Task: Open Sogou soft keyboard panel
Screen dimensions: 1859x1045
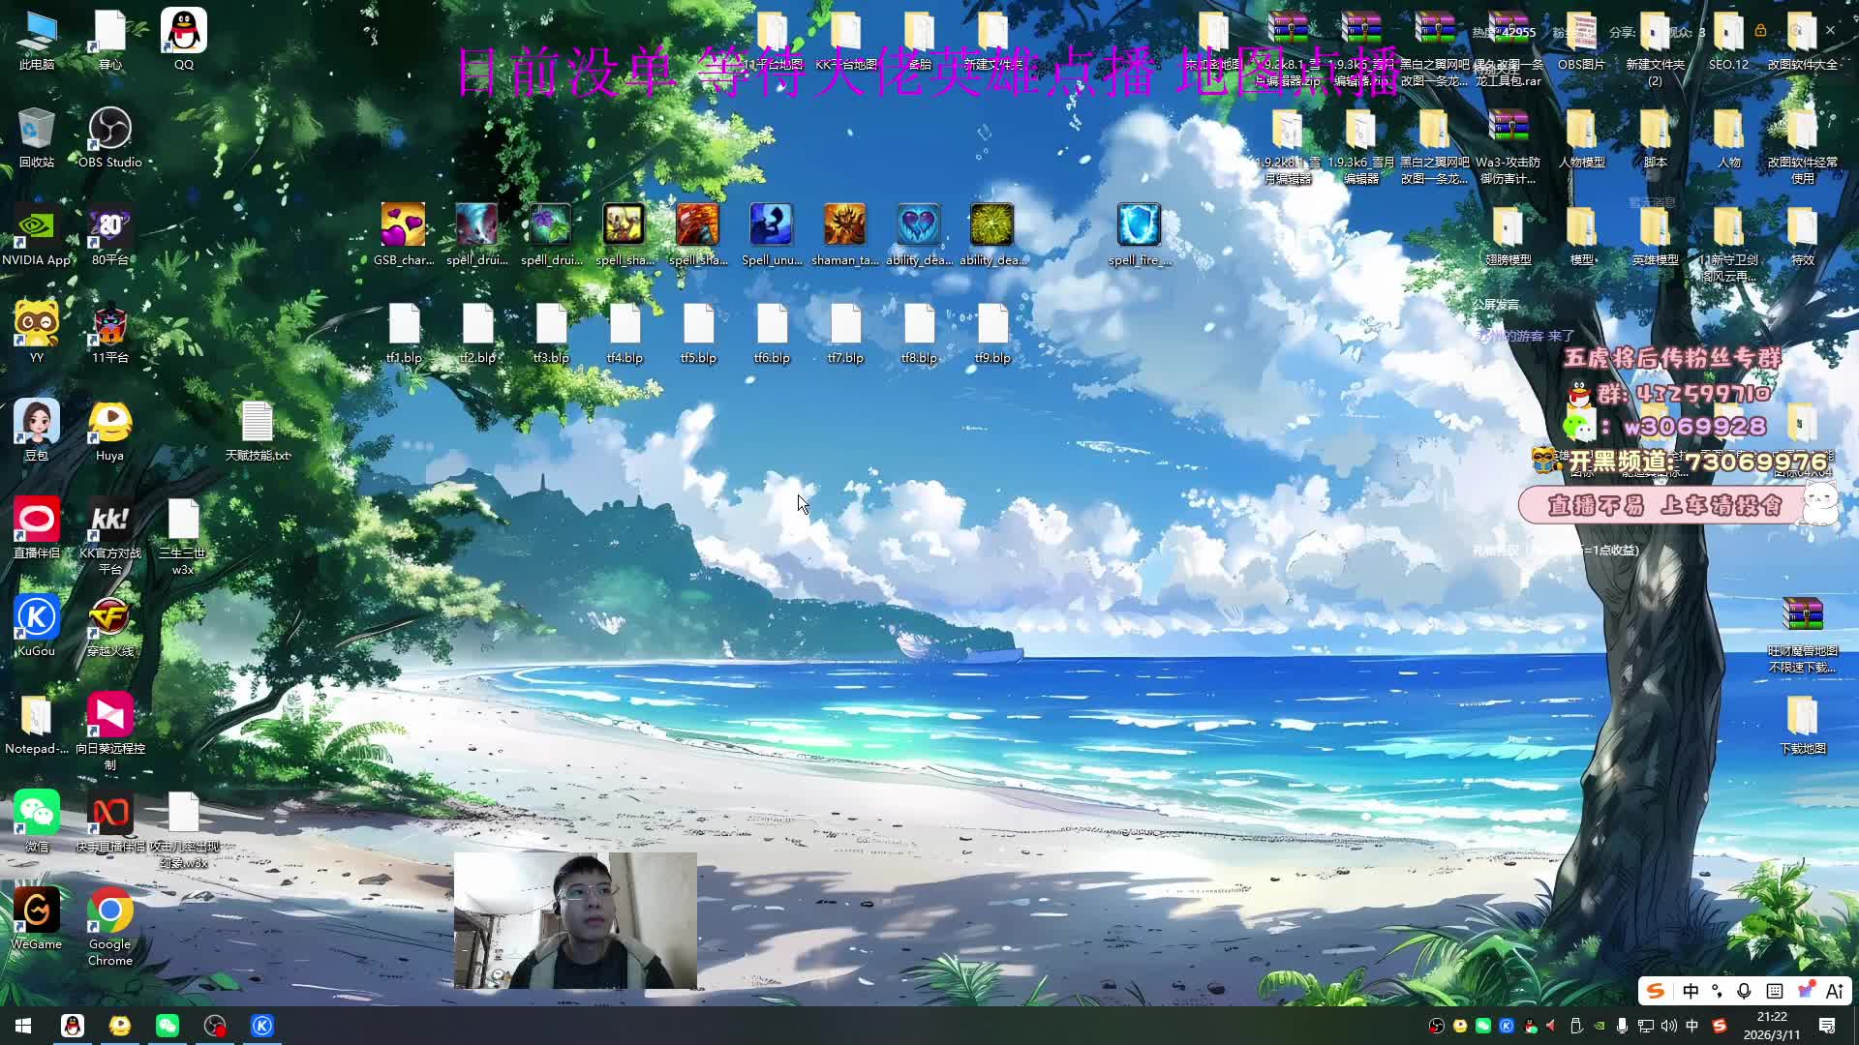Action: tap(1775, 991)
